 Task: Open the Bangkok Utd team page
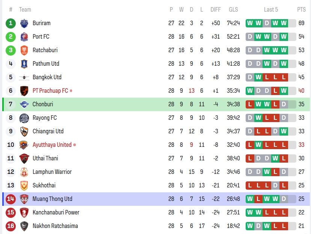coord(47,77)
